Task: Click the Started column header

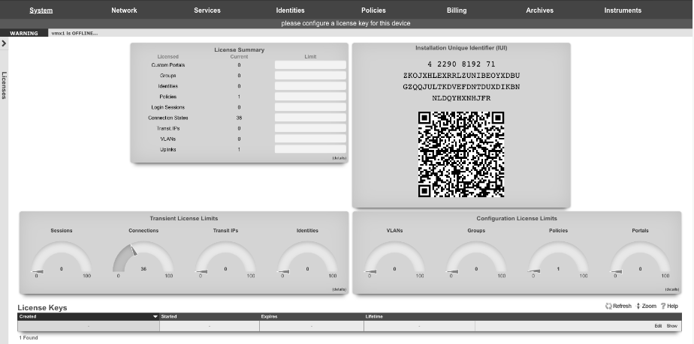Action: pyautogui.click(x=210, y=316)
